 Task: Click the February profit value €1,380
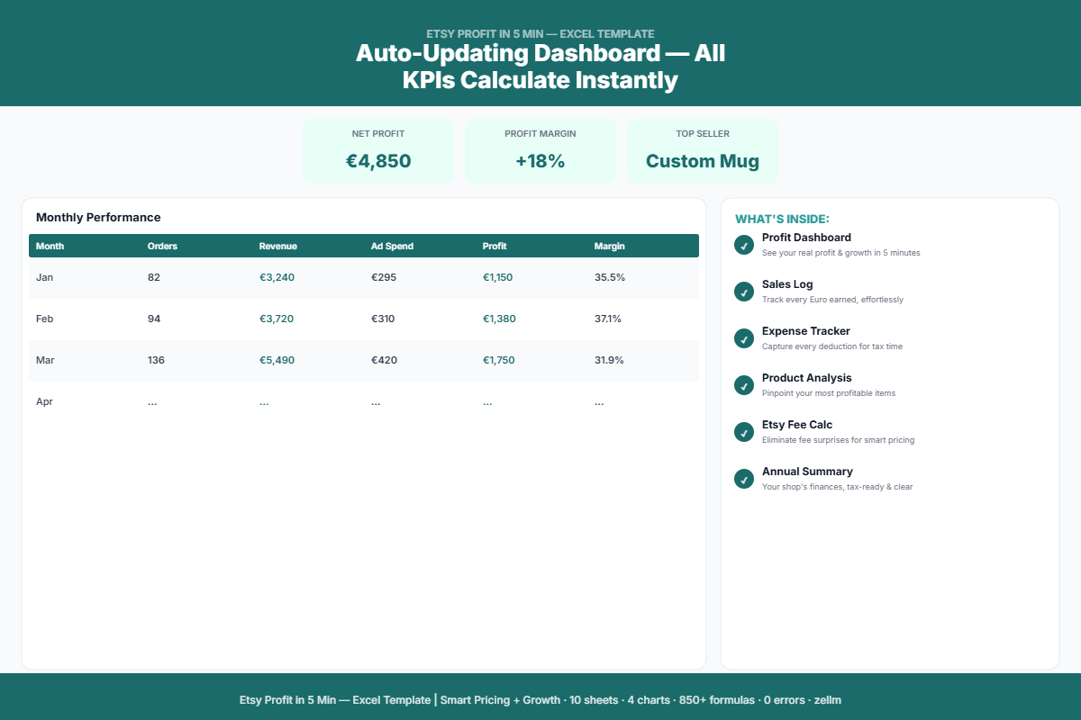tap(499, 319)
